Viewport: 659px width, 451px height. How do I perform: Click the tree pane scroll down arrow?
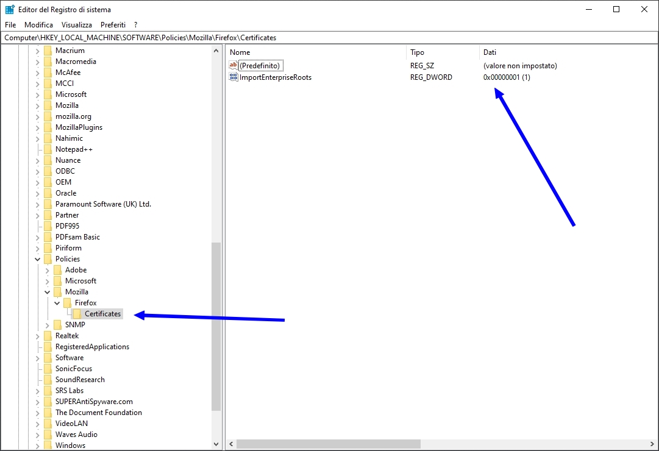216,444
